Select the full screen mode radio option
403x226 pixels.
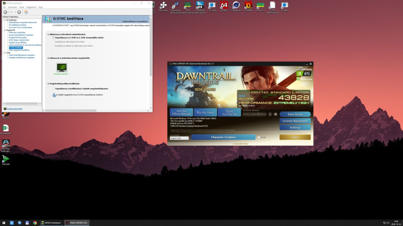[x=53, y=42]
